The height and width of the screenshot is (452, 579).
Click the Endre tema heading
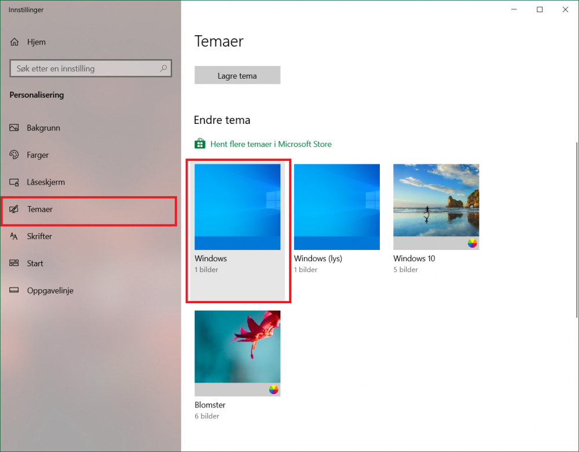click(222, 120)
